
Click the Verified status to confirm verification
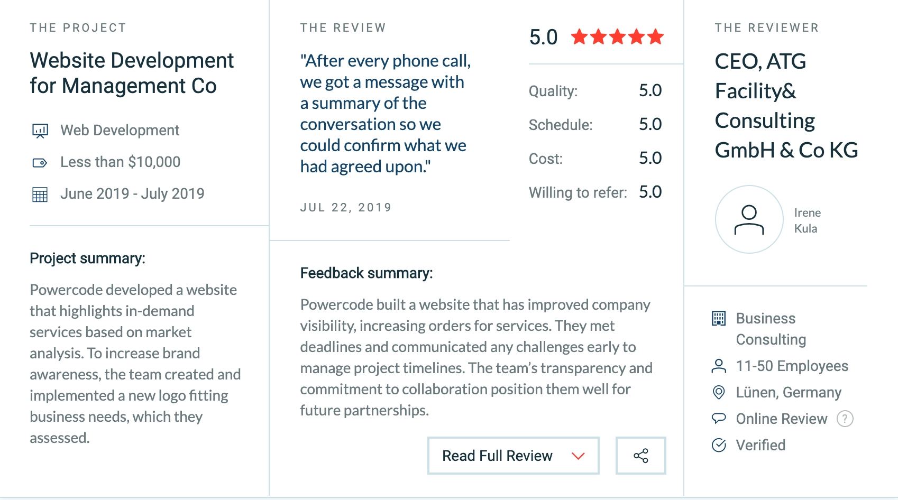[760, 445]
